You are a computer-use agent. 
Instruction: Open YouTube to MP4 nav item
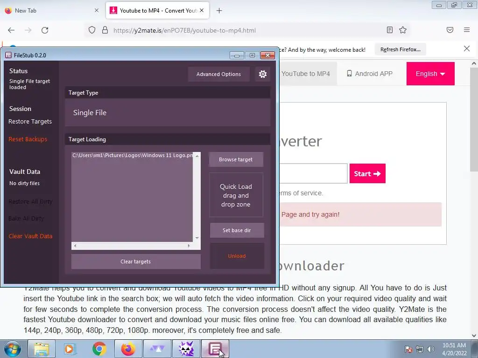[x=305, y=74]
